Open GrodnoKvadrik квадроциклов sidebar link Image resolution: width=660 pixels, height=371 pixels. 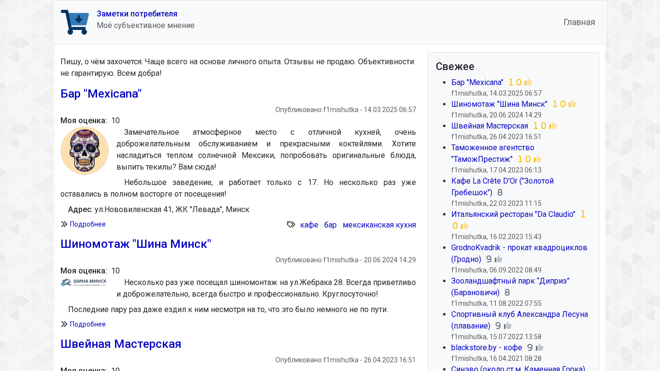(x=519, y=248)
